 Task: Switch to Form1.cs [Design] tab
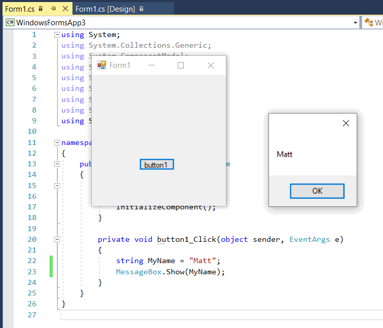[105, 9]
